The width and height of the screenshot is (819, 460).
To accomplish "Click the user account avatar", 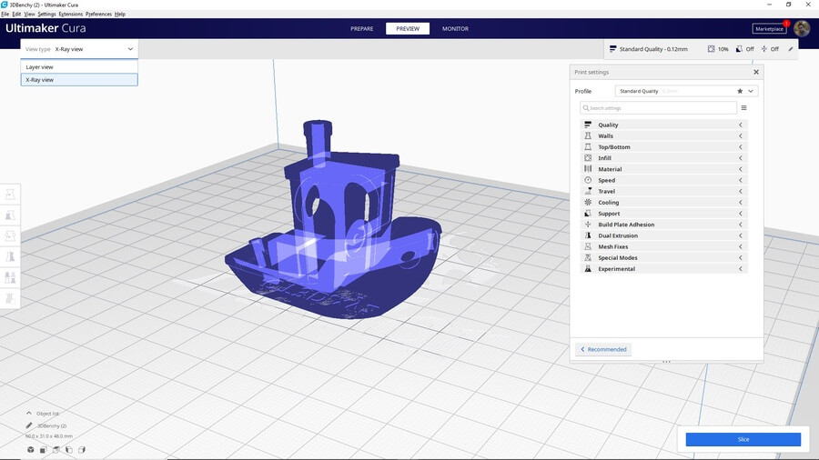I will pyautogui.click(x=801, y=28).
